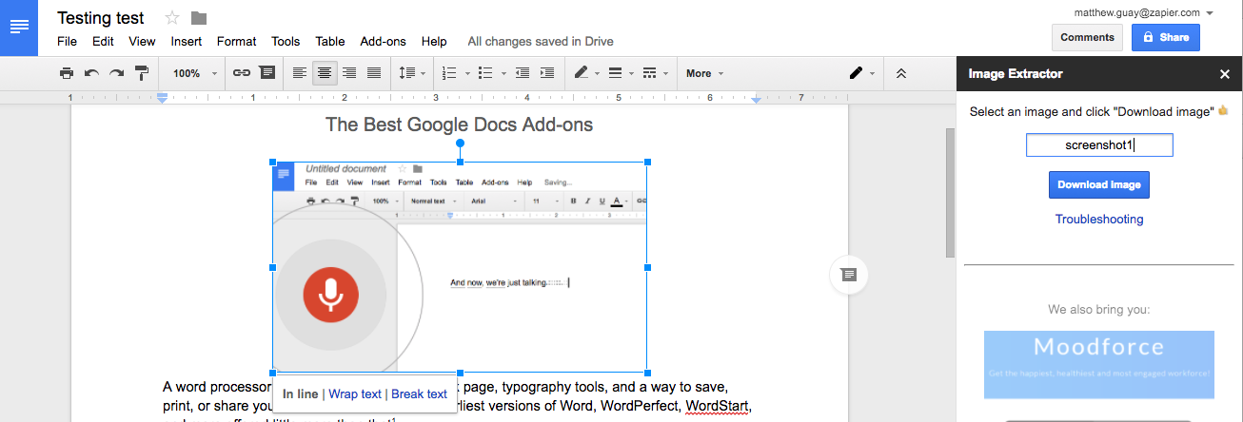
Task: Click the Increase indent icon
Action: click(x=547, y=73)
